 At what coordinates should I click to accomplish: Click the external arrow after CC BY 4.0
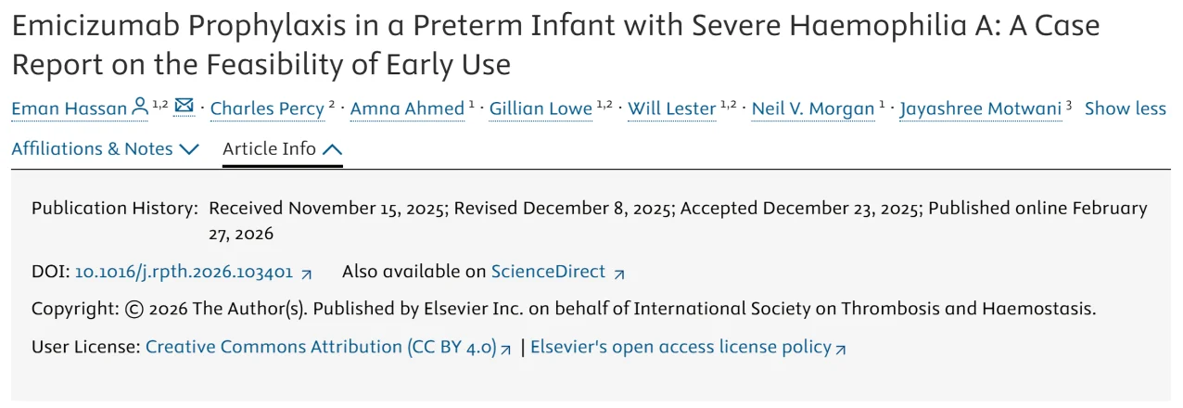click(x=506, y=350)
